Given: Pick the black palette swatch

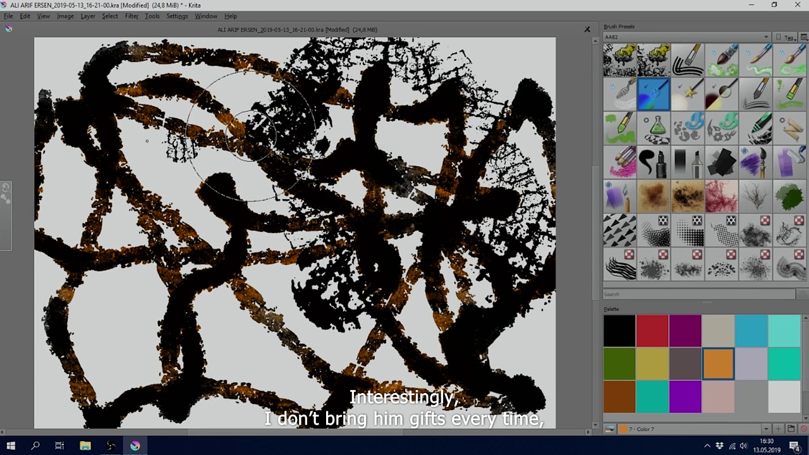Looking at the screenshot, I should point(619,331).
